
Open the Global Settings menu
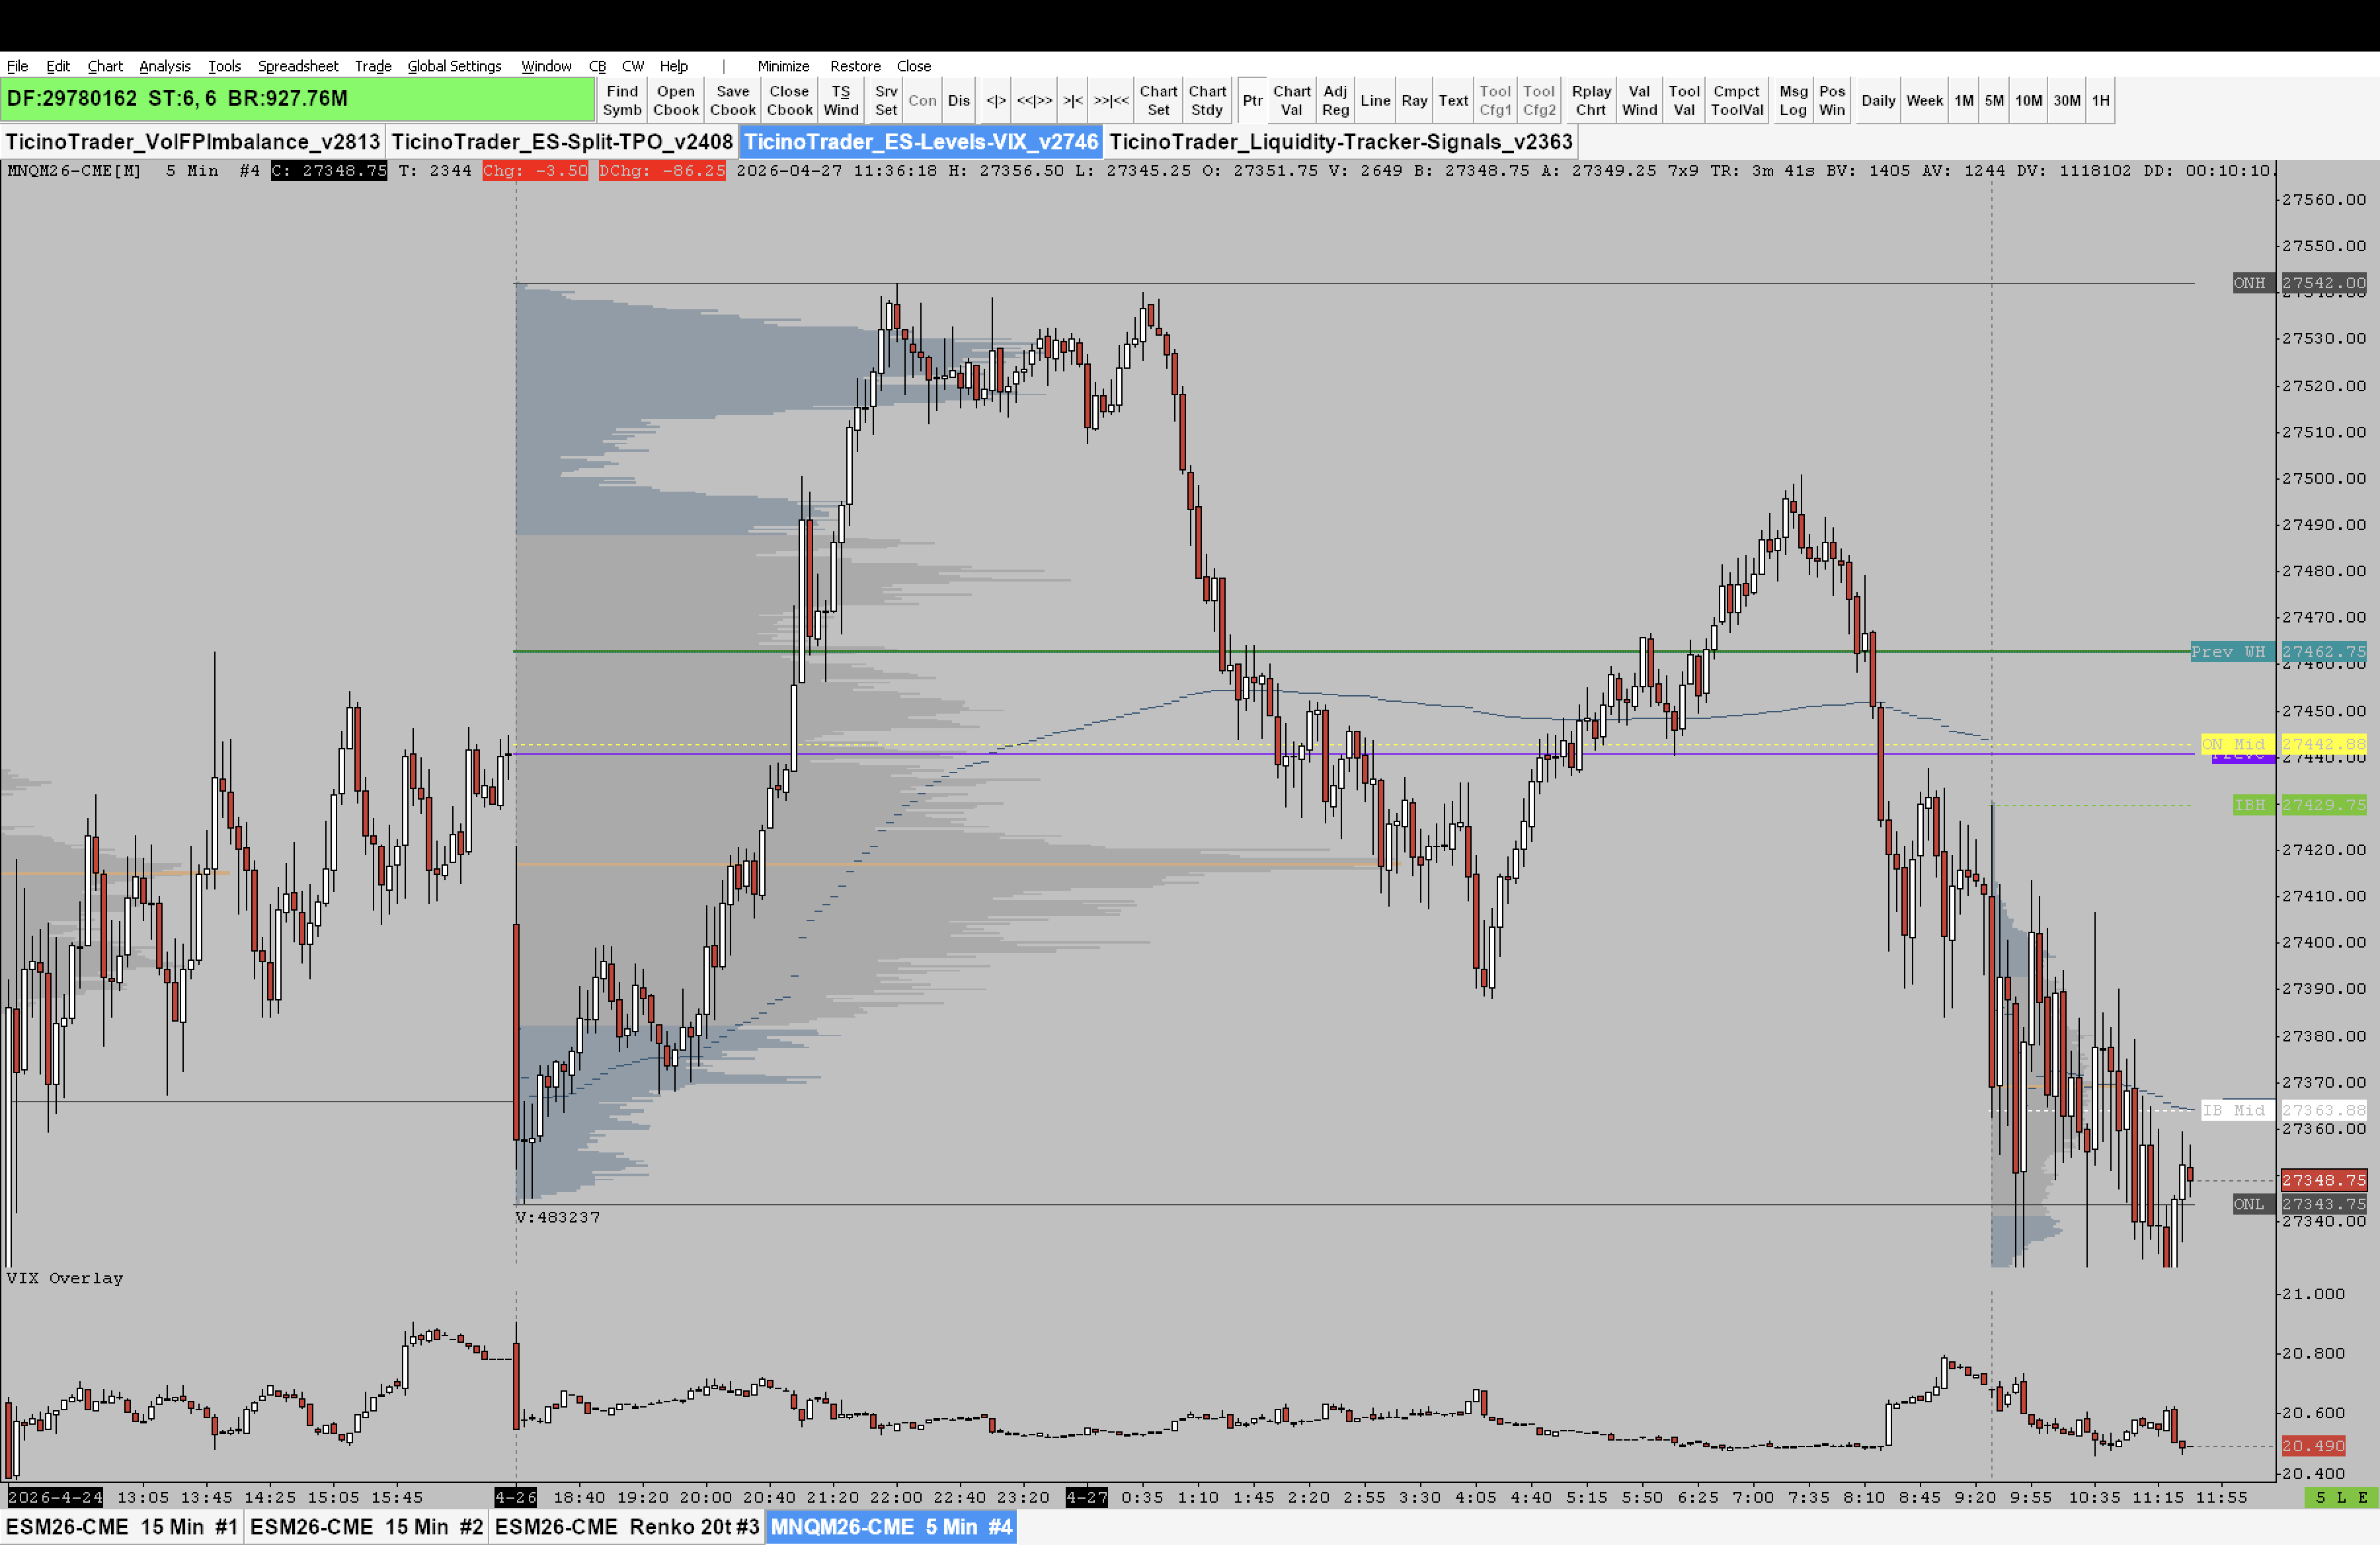tap(454, 66)
